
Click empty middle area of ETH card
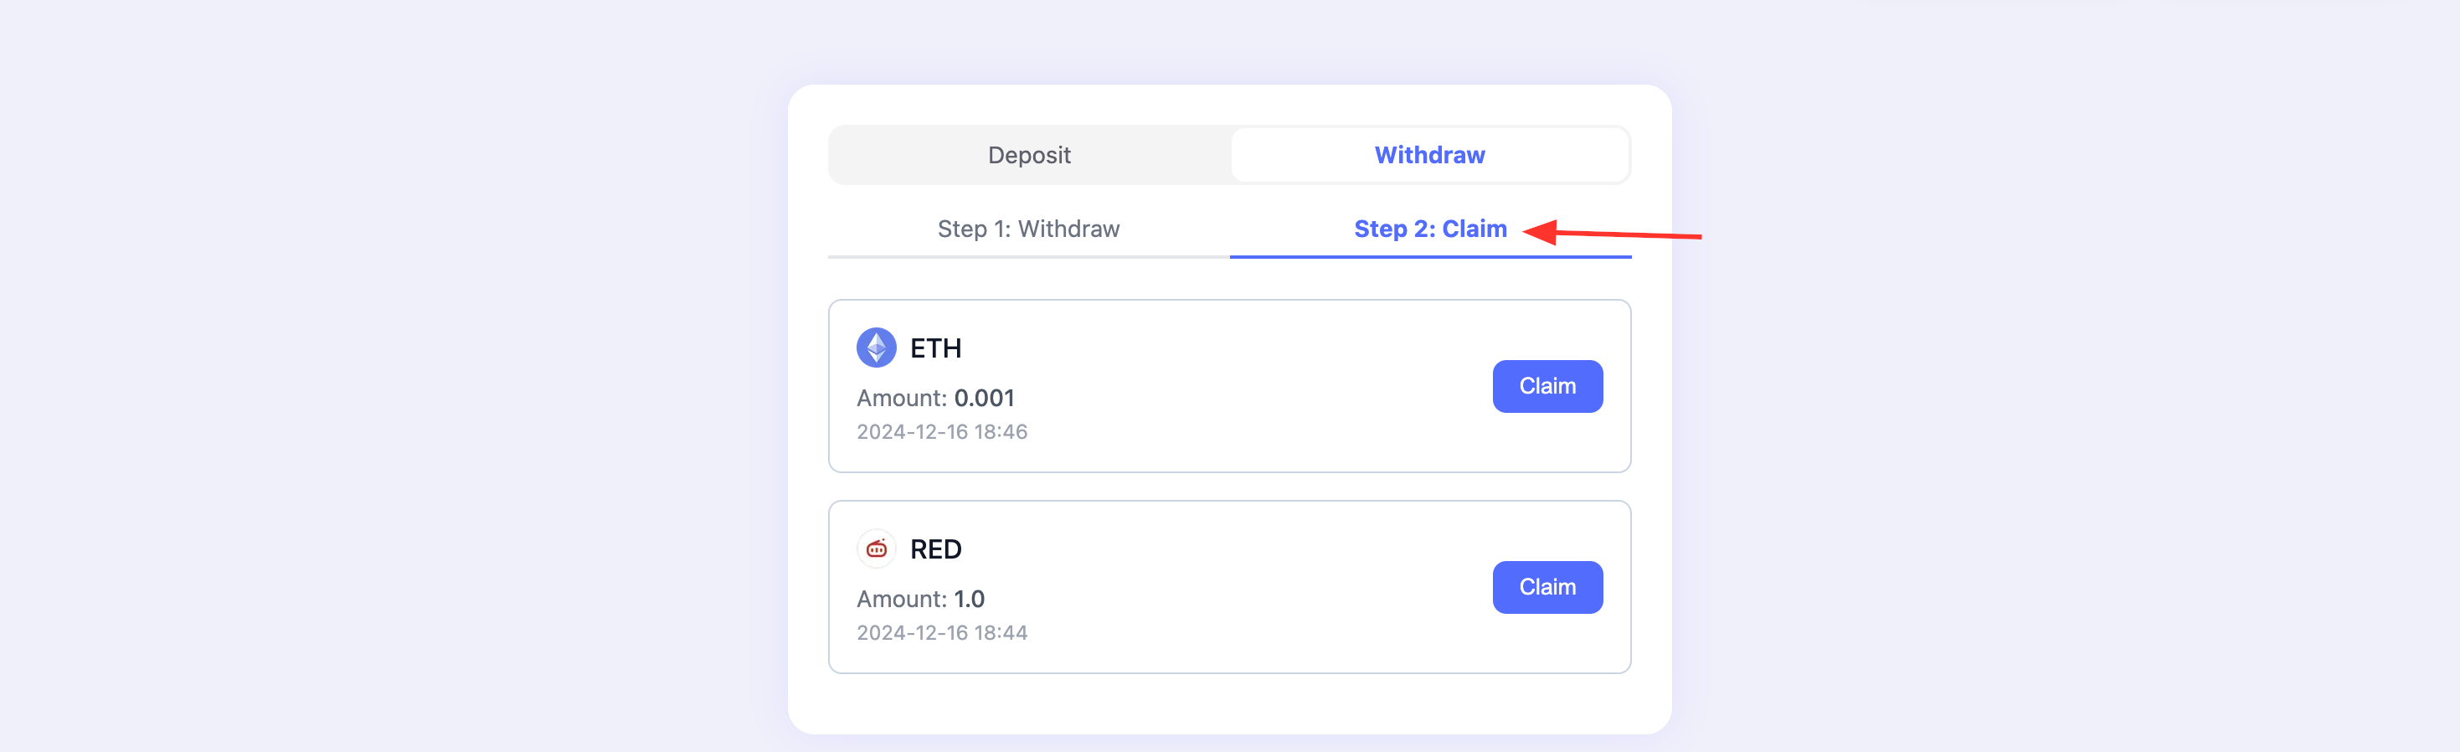[1242, 386]
